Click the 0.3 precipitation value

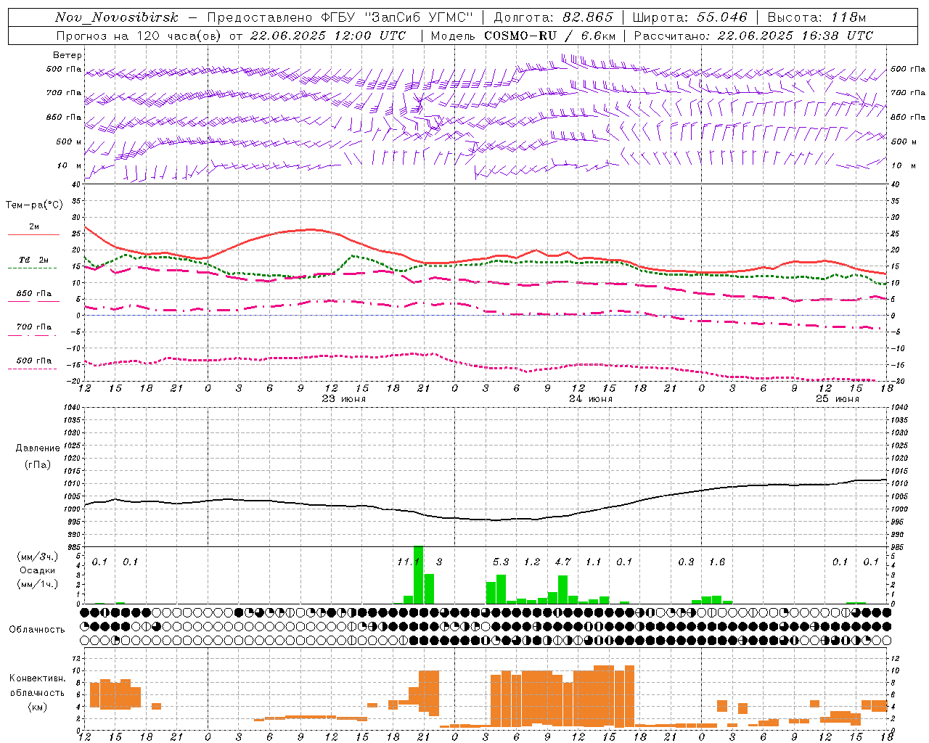pyautogui.click(x=686, y=562)
